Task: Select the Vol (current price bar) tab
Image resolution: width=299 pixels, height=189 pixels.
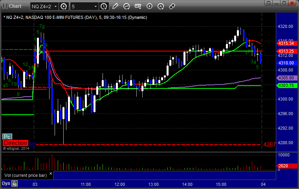Action: 26,175
